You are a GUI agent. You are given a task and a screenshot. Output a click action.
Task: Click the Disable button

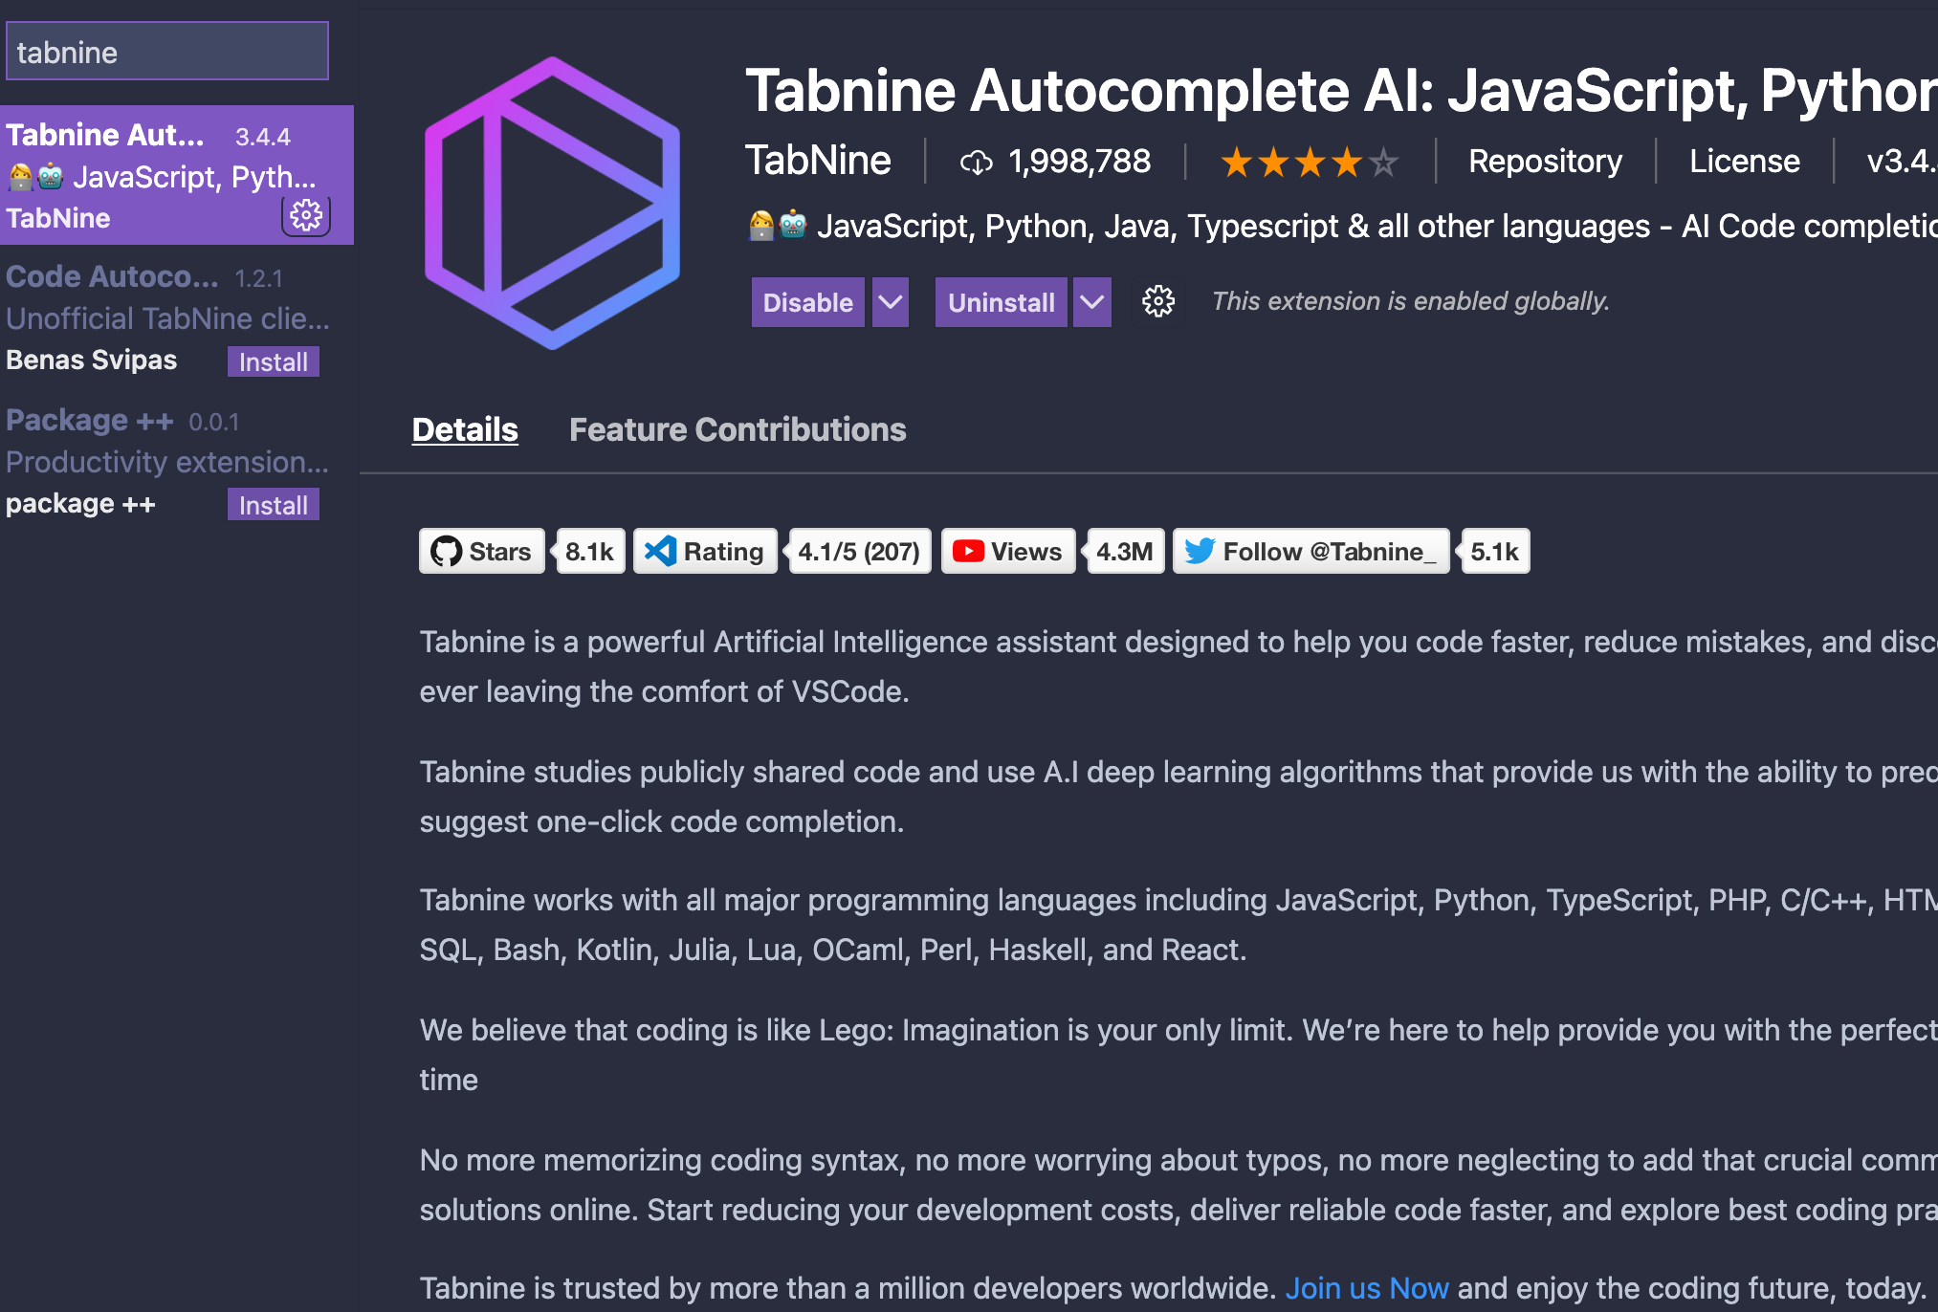[x=808, y=302]
